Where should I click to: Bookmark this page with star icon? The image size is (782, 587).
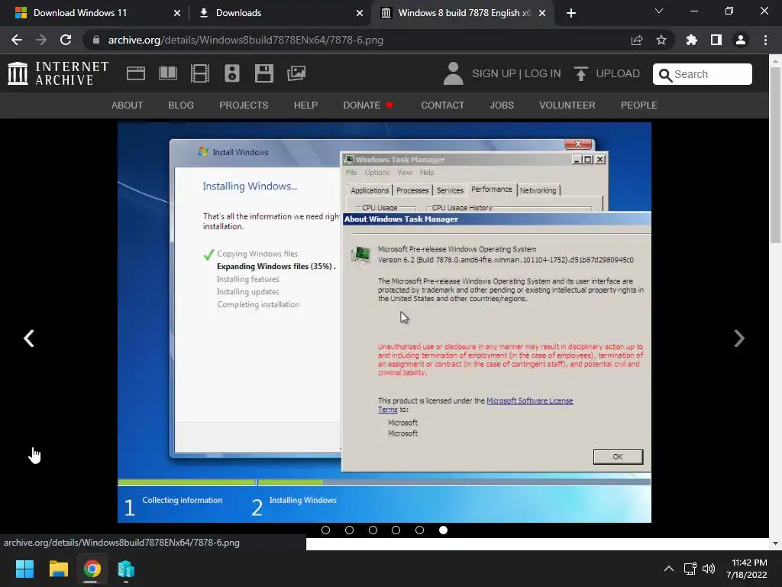[x=661, y=40]
